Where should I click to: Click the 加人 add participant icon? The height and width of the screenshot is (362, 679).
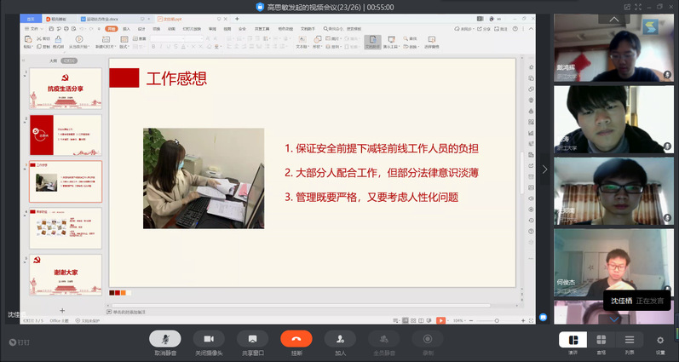click(341, 339)
